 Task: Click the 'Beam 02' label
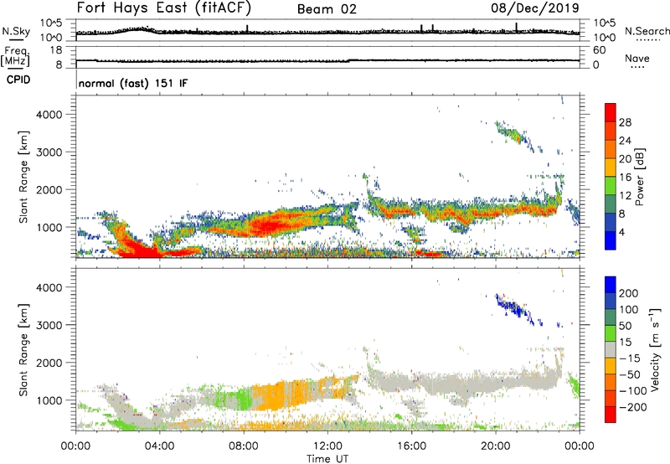tap(327, 9)
